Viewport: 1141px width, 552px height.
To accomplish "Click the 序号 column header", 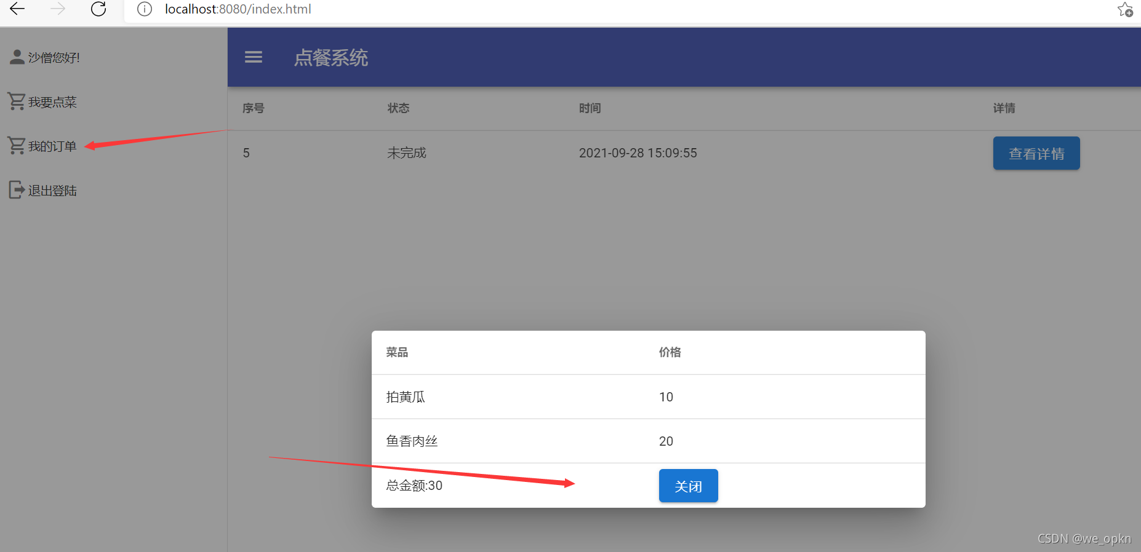I will pyautogui.click(x=254, y=108).
